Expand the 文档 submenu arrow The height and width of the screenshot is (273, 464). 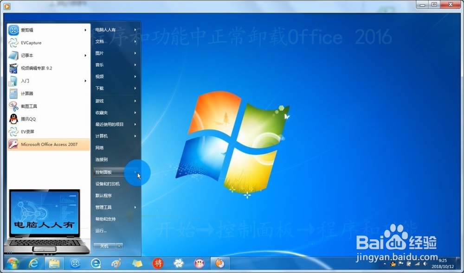pyautogui.click(x=135, y=41)
